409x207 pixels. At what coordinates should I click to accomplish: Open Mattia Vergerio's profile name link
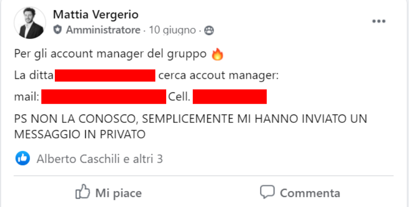pos(95,14)
